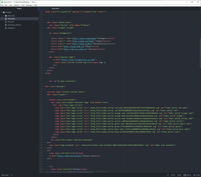Click the Atom.html file name in status bar
Image resolution: width=201 pixels, height=177 pixels.
click(x=5, y=175)
